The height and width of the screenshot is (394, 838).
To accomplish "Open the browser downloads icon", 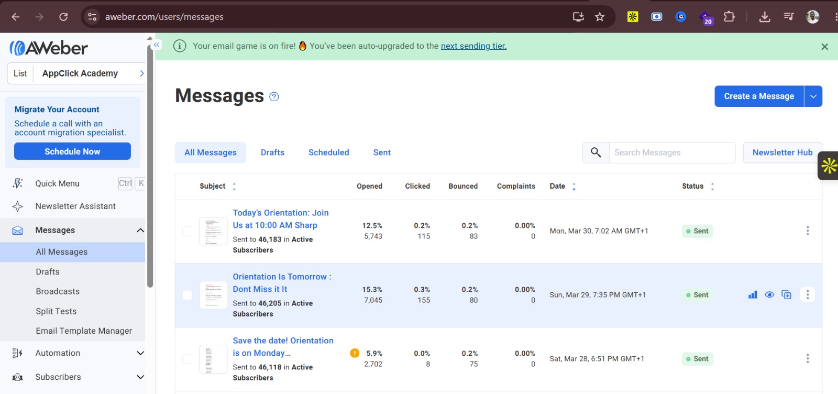I will coord(765,17).
